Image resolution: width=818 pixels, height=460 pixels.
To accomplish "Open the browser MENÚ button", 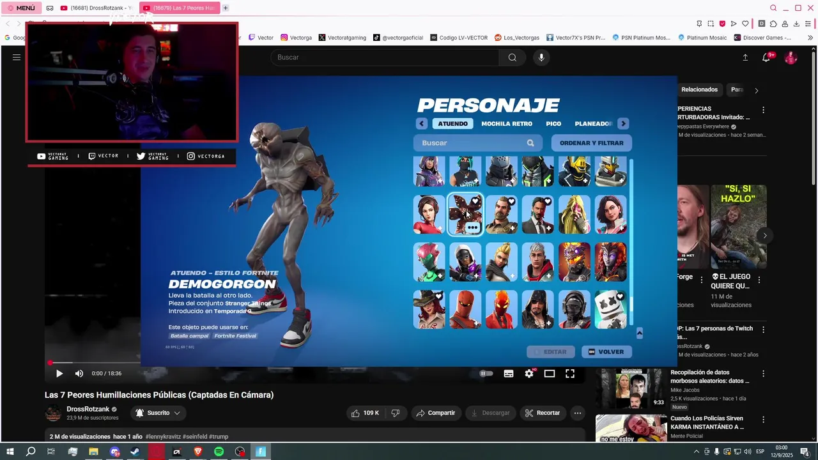I will click(21, 8).
